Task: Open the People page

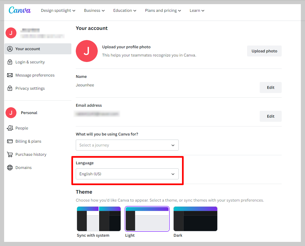Action: (x=38, y=128)
